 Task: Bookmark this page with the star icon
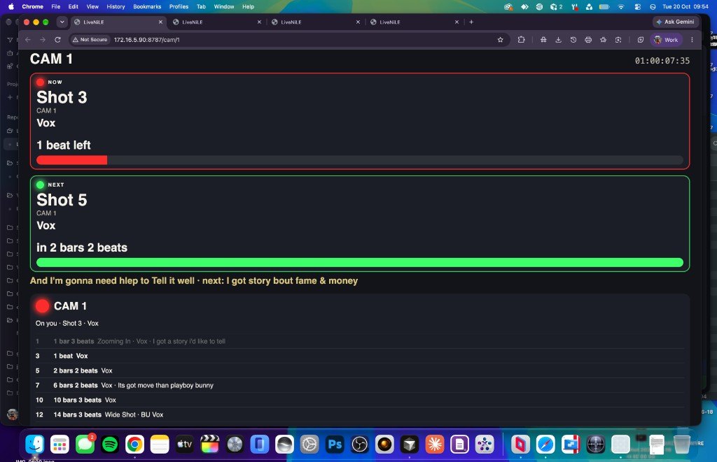tap(500, 40)
